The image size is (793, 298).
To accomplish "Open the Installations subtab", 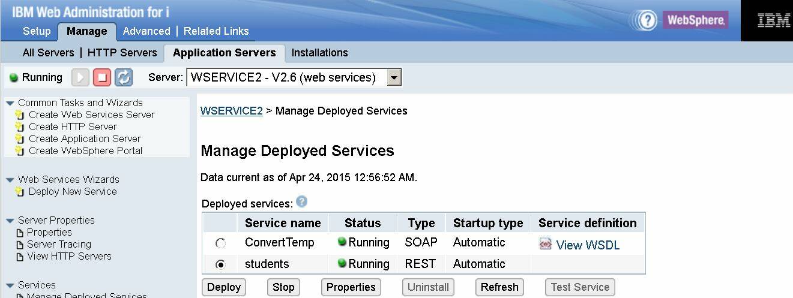I will click(319, 53).
